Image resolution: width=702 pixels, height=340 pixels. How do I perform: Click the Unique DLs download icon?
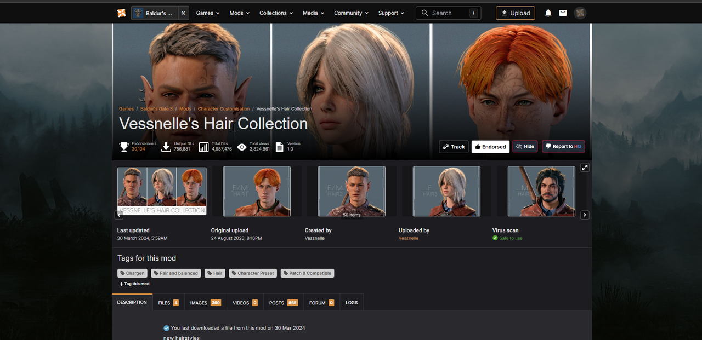pos(166,147)
